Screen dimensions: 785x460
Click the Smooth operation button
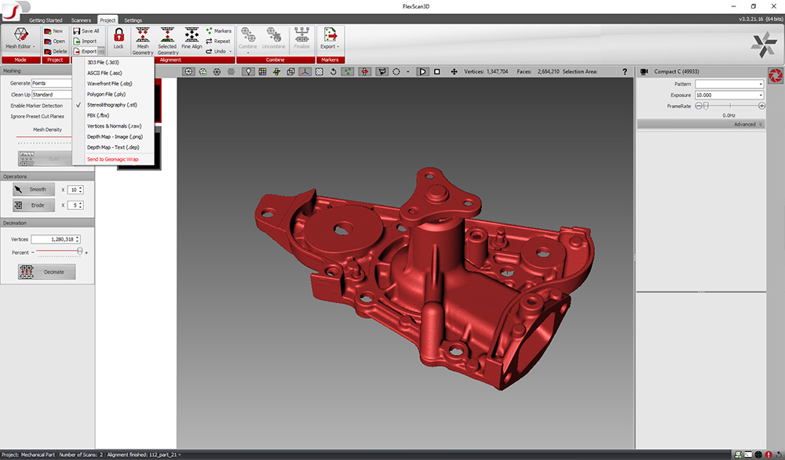(x=33, y=190)
